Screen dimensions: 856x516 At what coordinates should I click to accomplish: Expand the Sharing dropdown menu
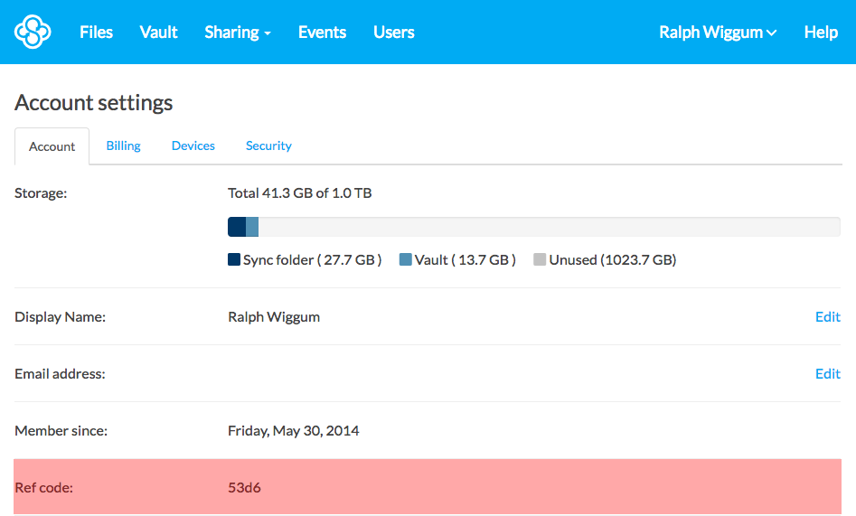click(238, 33)
